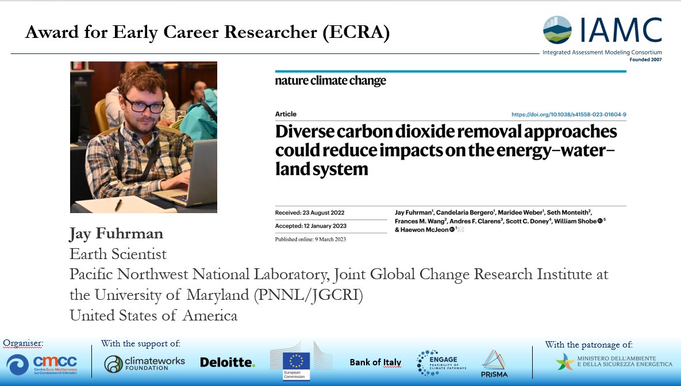Select the Ministero dell'Ambiente patronage logo
Viewport: 681px width, 386px height.
point(613,362)
